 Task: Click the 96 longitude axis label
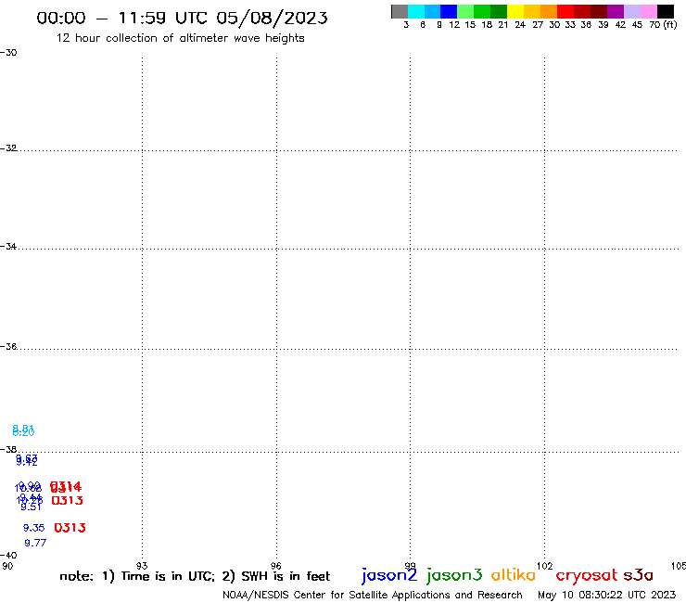click(x=275, y=566)
